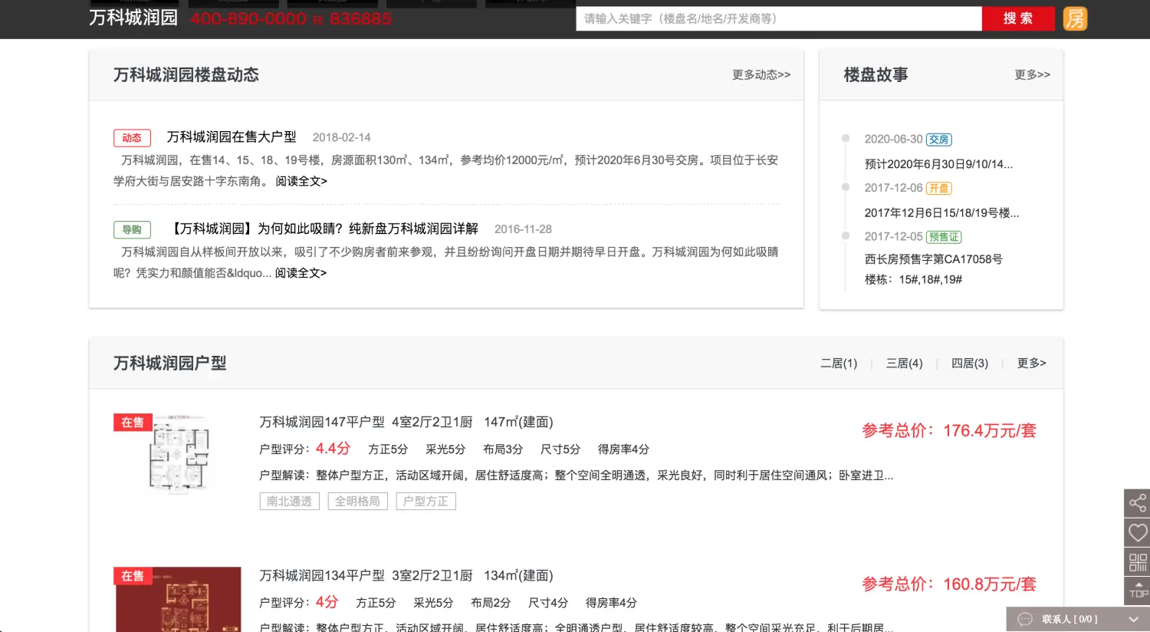The image size is (1150, 632).
Task: Click 阅读全文> under 在售大户型 article
Action: (x=301, y=181)
